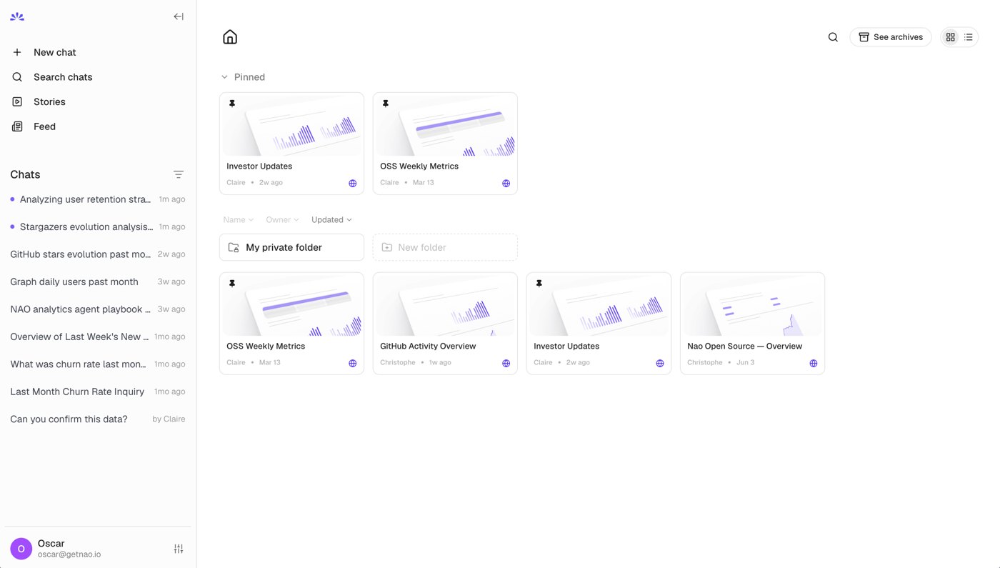This screenshot has height=568, width=1000.
Task: Open My private folder
Action: coord(291,247)
